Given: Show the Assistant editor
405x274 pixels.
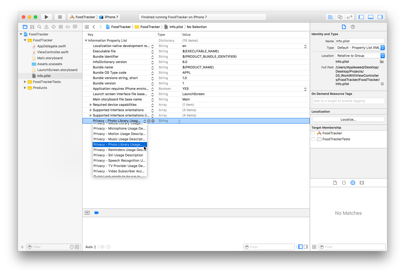Looking at the screenshot, I should (x=340, y=17).
